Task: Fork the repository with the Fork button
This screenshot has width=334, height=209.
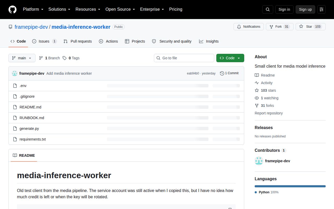Action: pyautogui.click(x=280, y=27)
